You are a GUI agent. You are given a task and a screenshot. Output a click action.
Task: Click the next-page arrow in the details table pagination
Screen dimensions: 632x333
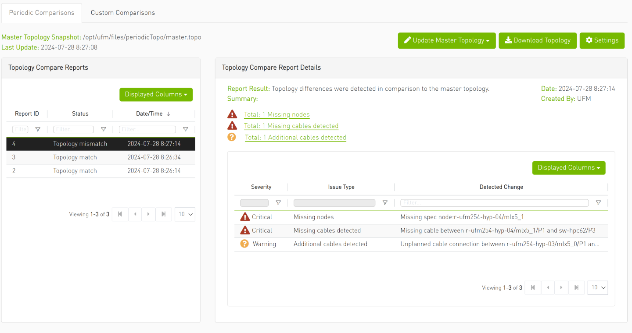pyautogui.click(x=561, y=287)
